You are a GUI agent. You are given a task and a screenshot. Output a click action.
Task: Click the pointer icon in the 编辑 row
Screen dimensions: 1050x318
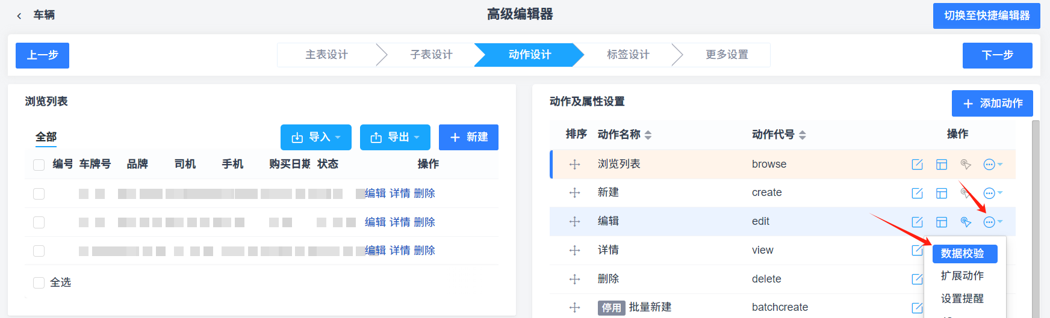pos(966,222)
